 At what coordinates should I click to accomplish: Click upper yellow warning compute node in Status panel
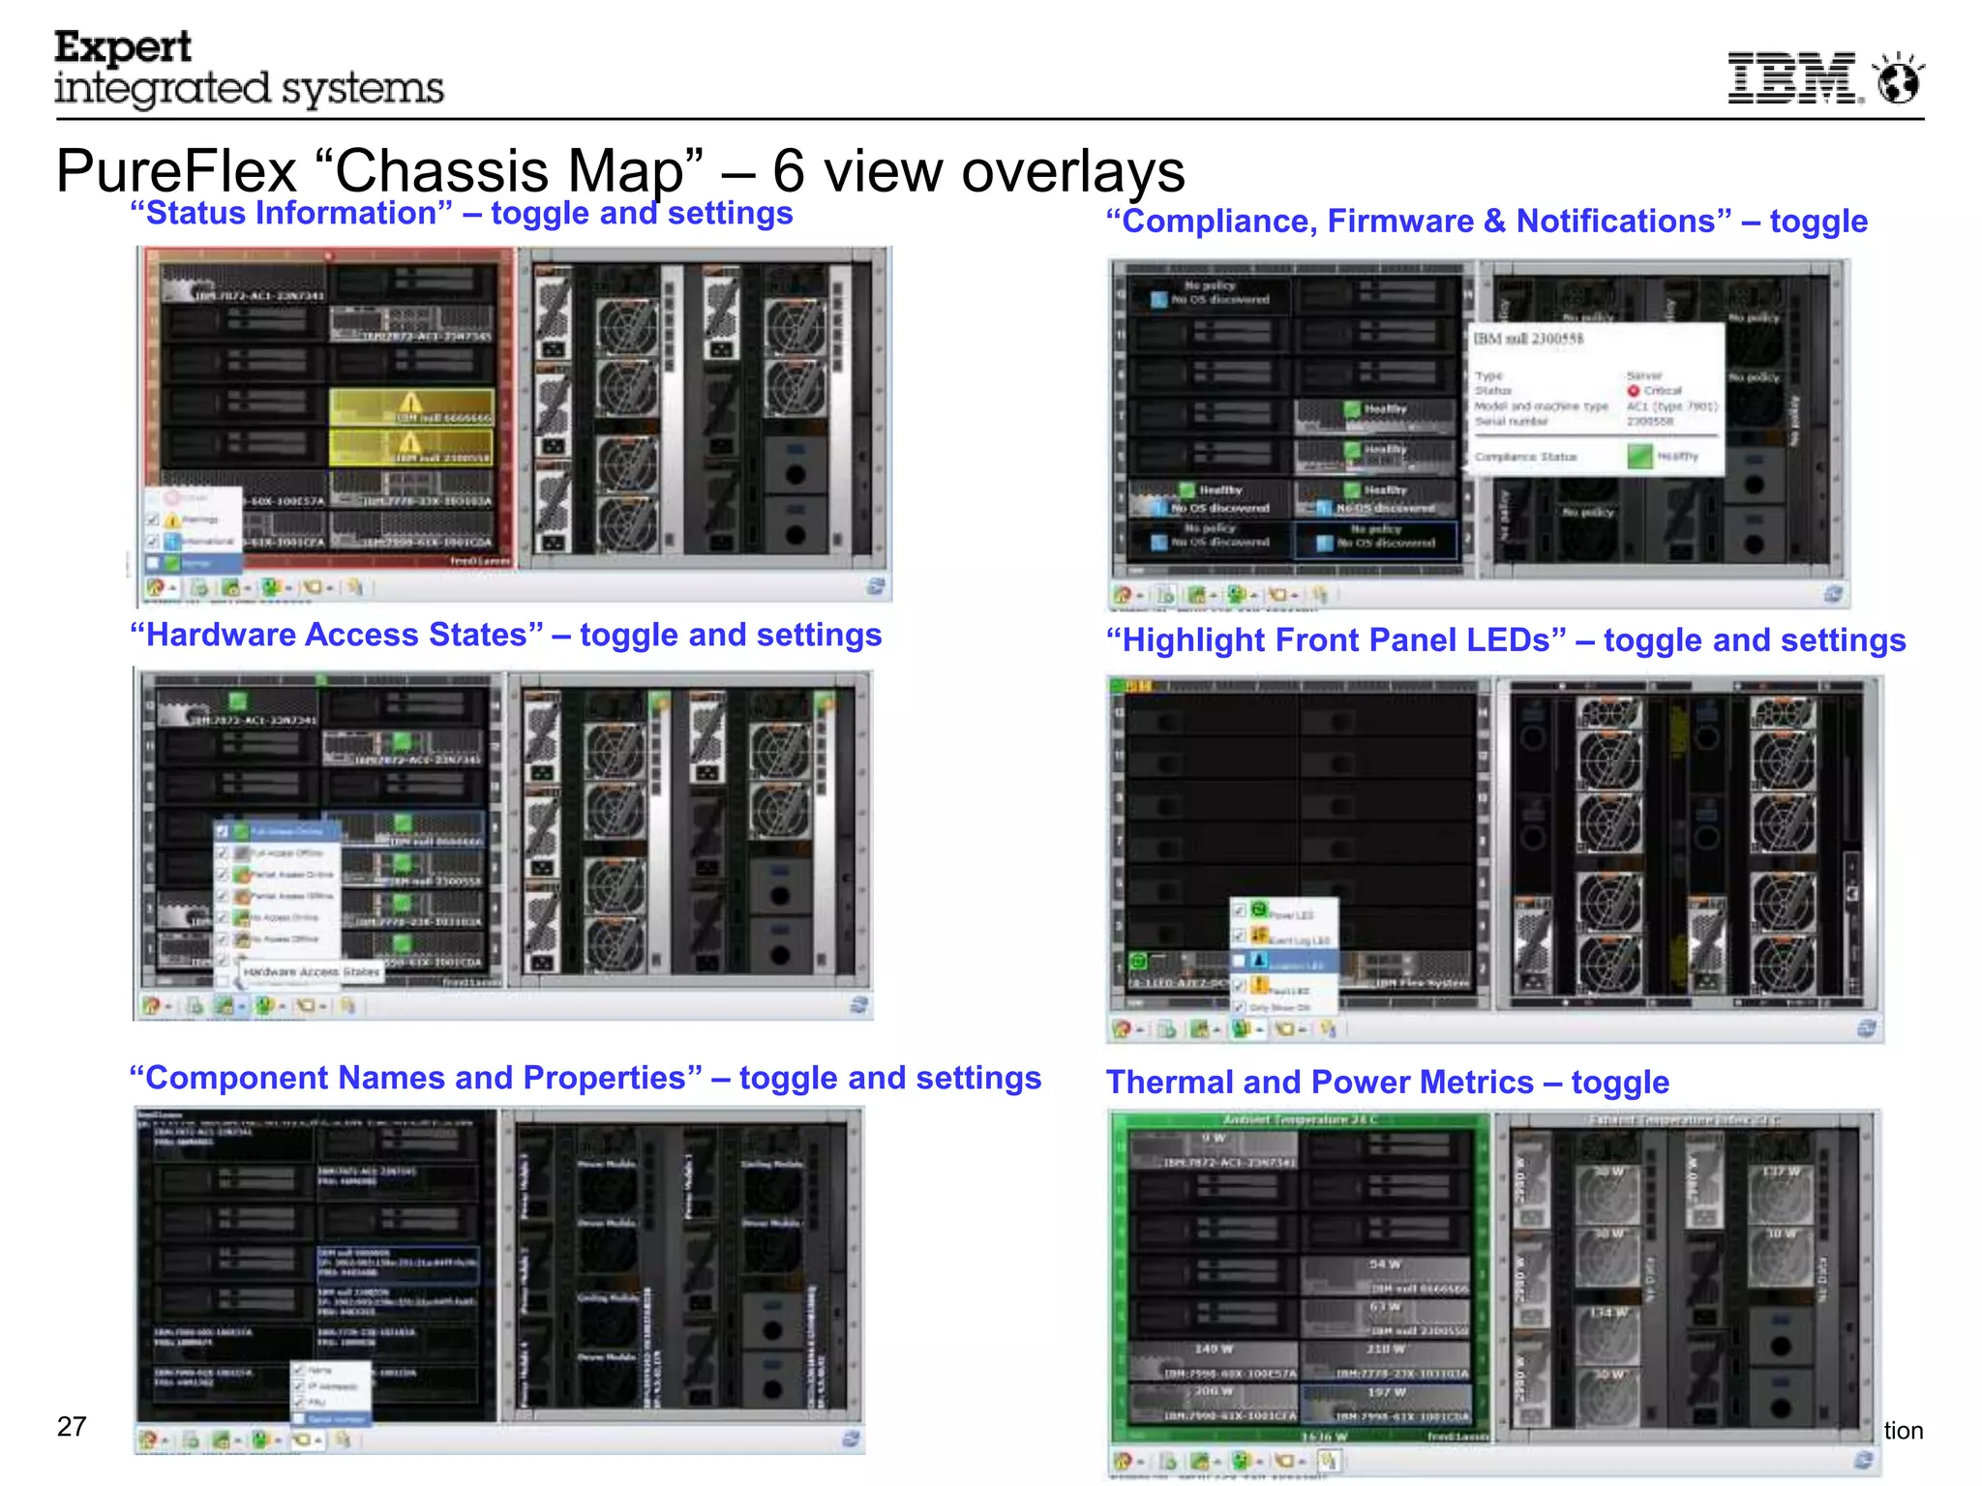pyautogui.click(x=411, y=406)
